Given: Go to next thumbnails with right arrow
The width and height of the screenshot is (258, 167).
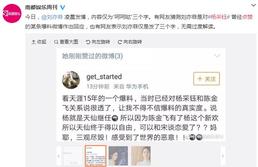Looking at the screenshot, I should pyautogui.click(x=223, y=156).
